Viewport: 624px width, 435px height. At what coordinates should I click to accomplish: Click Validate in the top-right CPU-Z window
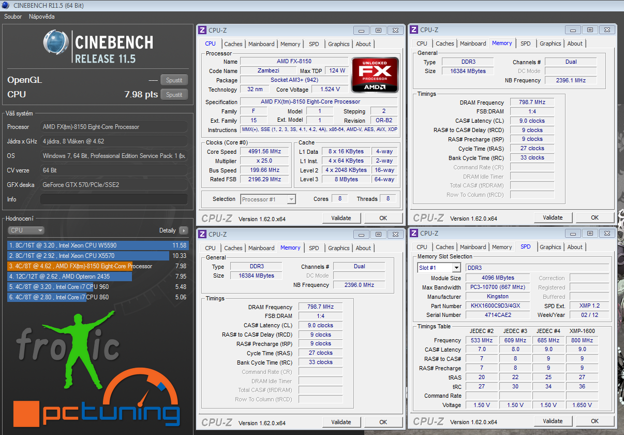553,218
